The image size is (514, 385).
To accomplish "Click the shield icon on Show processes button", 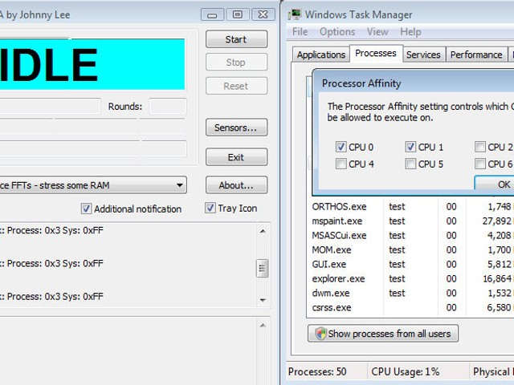I will (320, 334).
